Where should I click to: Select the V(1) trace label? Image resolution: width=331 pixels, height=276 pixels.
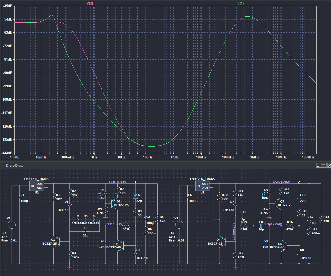pyautogui.click(x=240, y=3)
